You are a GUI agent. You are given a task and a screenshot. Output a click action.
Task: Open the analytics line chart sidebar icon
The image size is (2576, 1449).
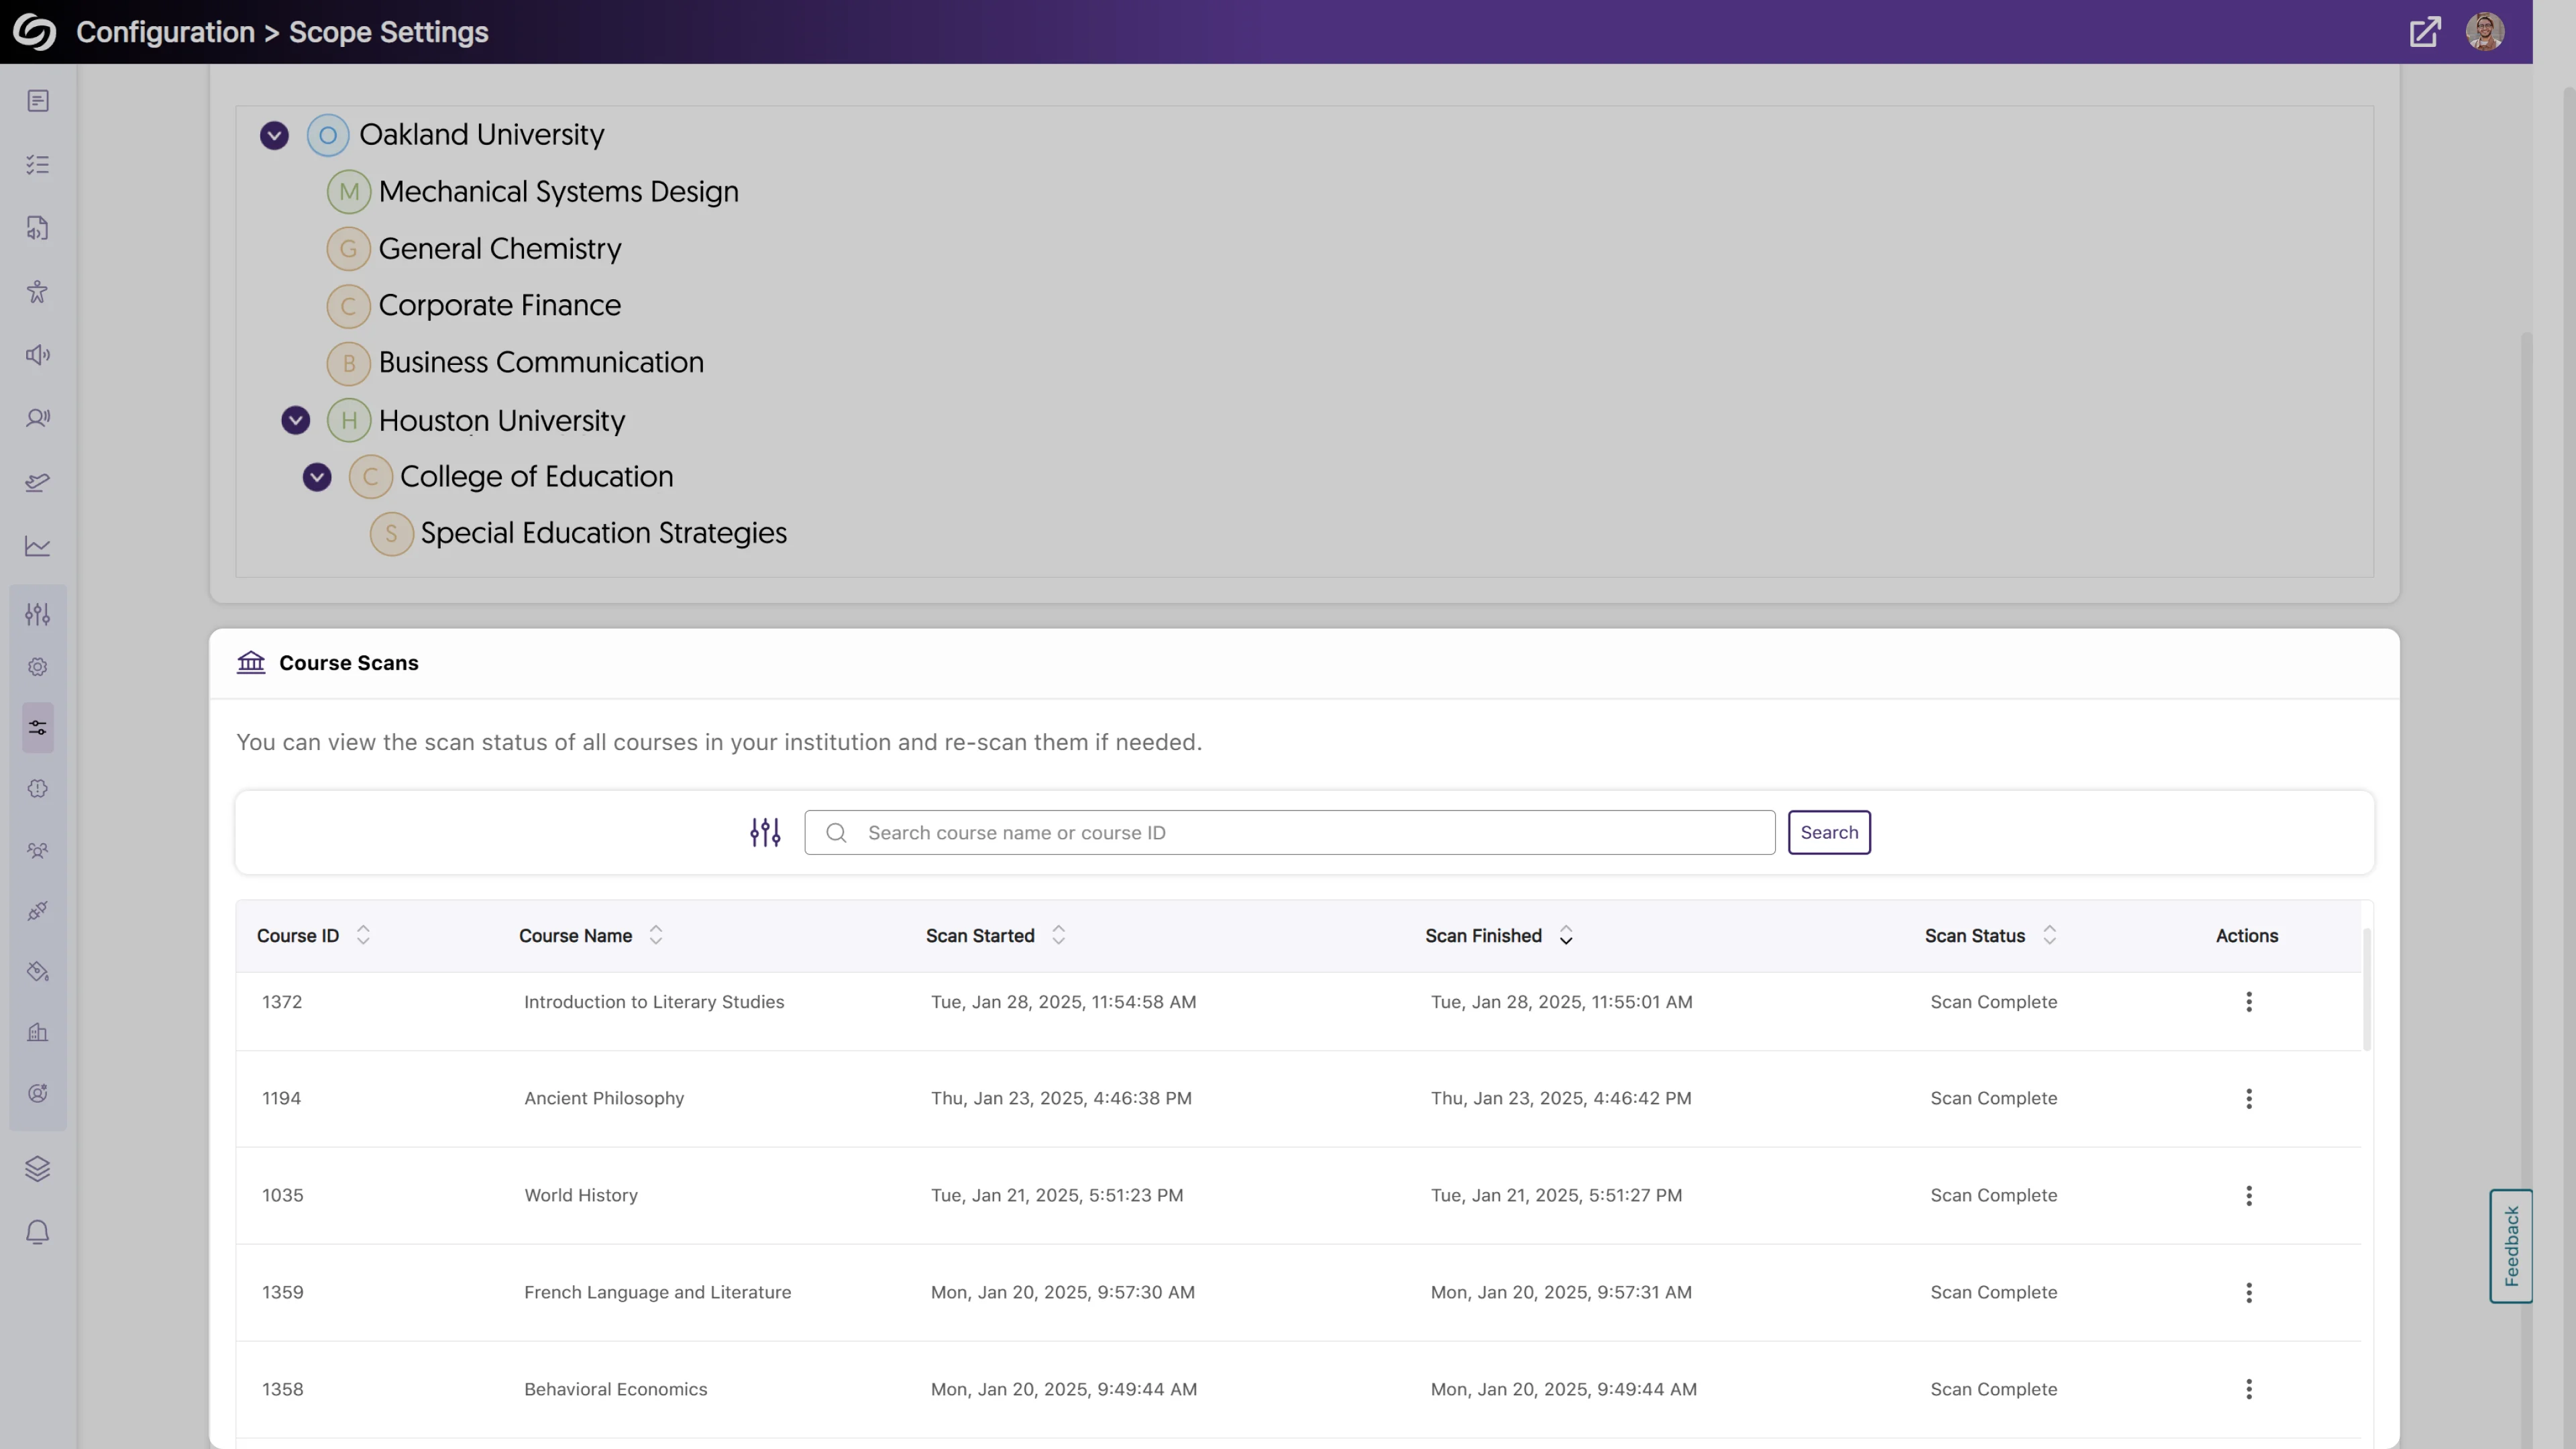point(37,546)
